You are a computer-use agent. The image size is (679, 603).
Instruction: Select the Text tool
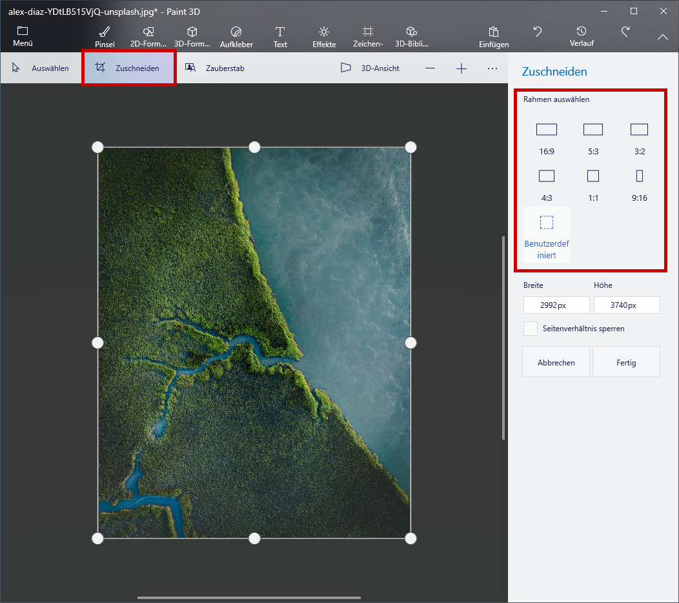[x=280, y=37]
